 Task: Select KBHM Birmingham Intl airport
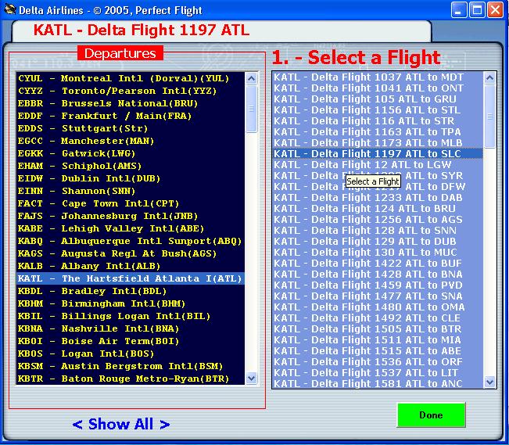pos(131,303)
